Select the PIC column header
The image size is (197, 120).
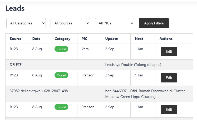[84, 39]
